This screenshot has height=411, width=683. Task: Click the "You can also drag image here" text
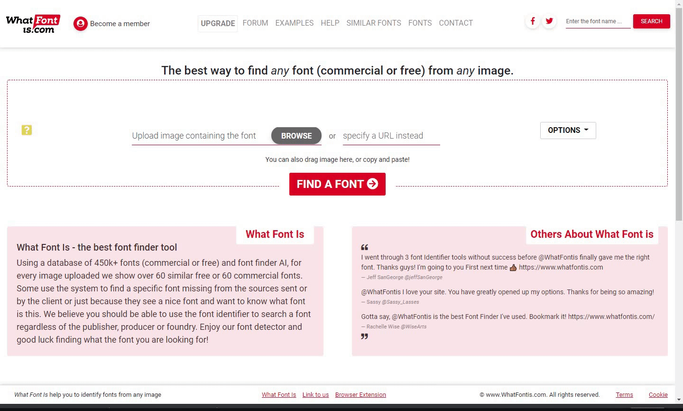[337, 159]
